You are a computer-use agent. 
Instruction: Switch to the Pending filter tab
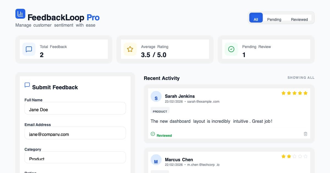[x=274, y=19]
